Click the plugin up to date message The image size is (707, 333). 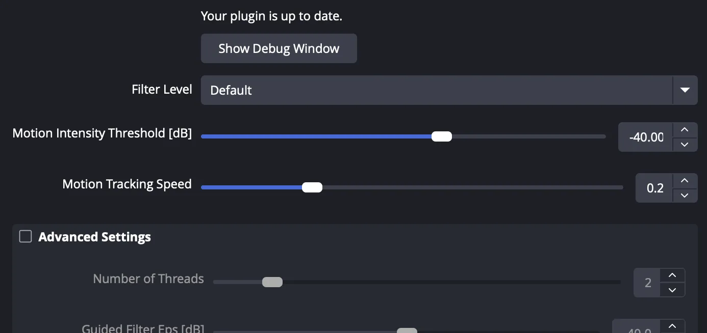tap(271, 16)
